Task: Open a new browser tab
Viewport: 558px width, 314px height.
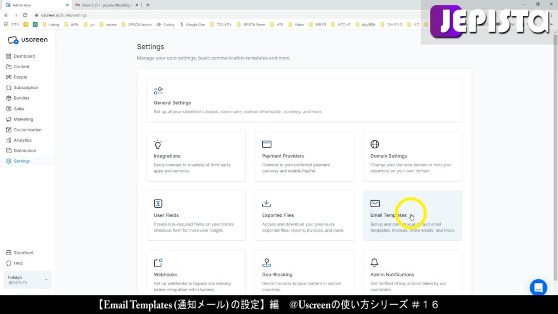Action: 148,5
